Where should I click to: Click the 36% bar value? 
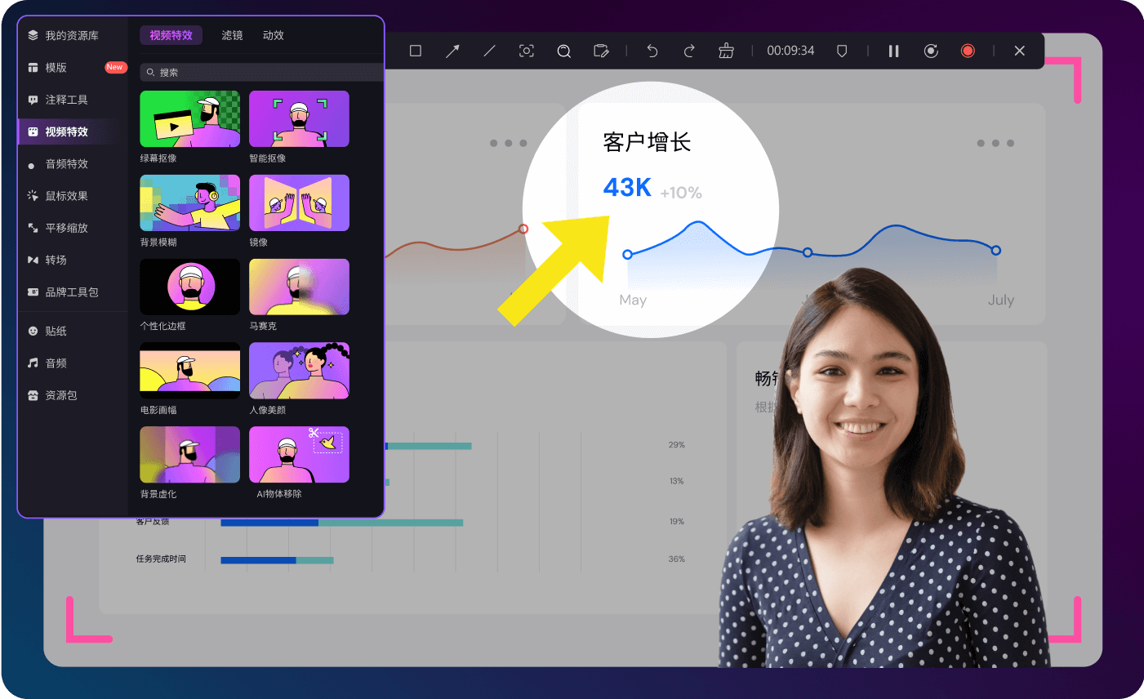677,559
